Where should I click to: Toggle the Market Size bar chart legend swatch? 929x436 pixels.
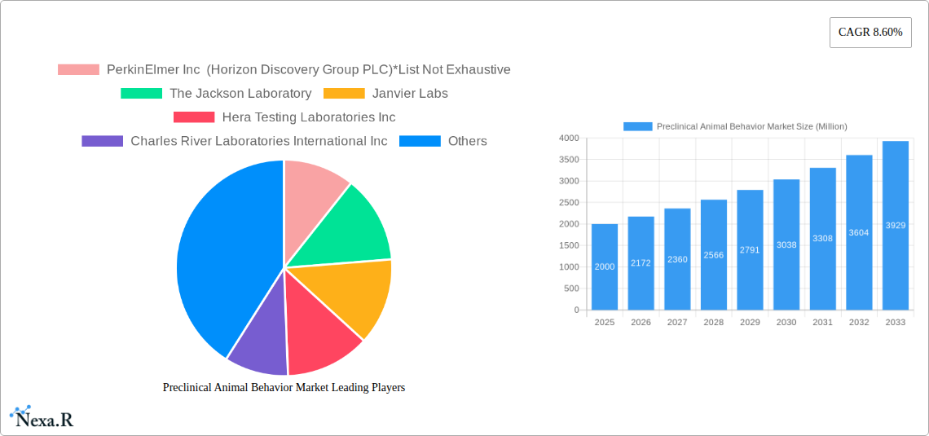637,126
